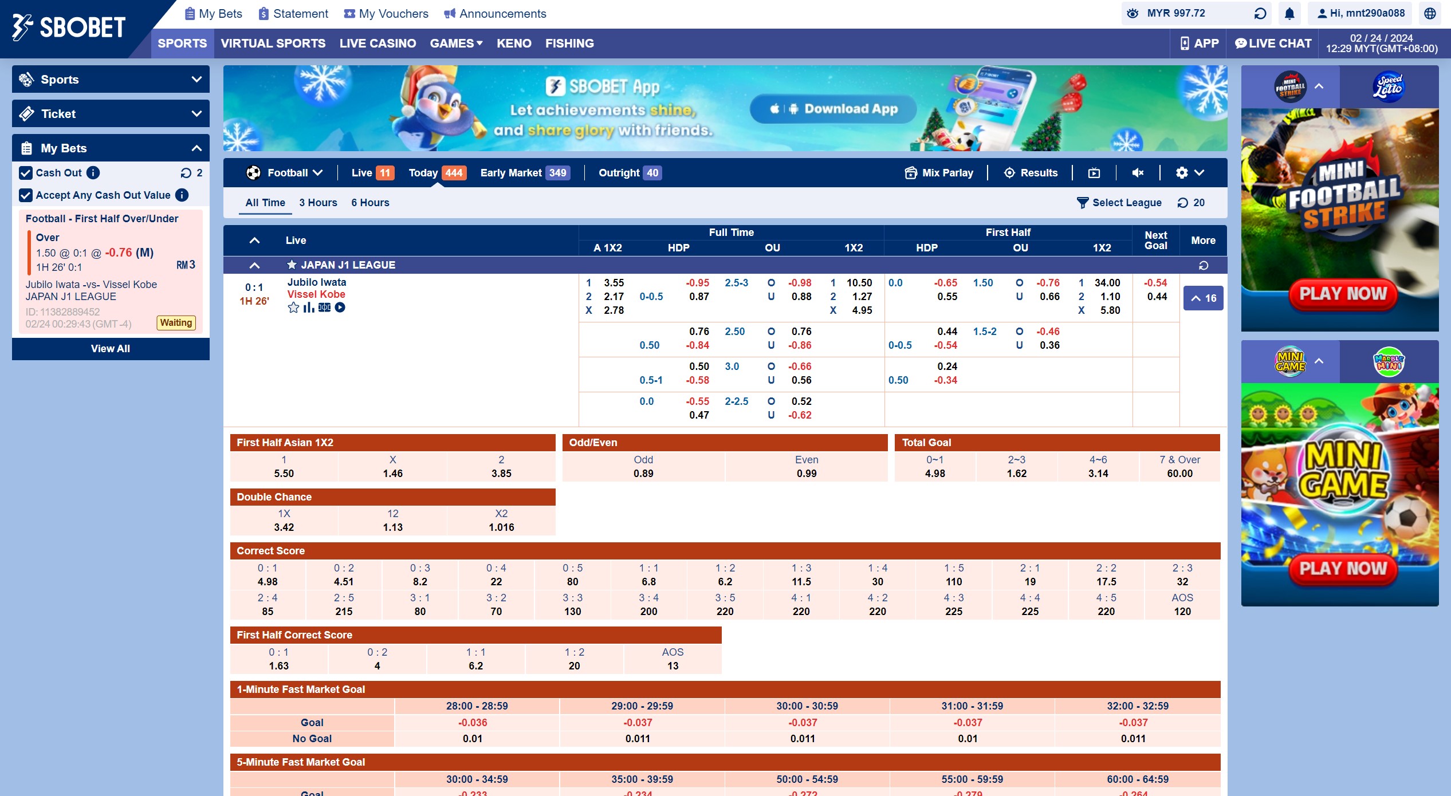The width and height of the screenshot is (1451, 796).
Task: Switch to LIVE CASINO tab
Action: (x=378, y=44)
